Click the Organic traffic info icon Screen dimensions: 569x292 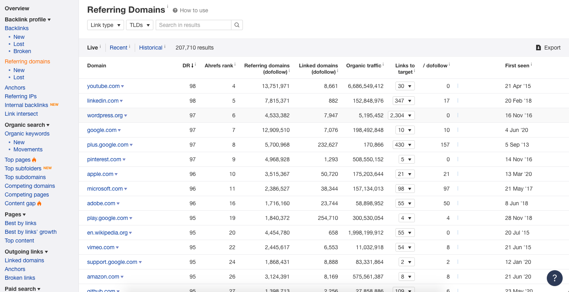point(383,64)
